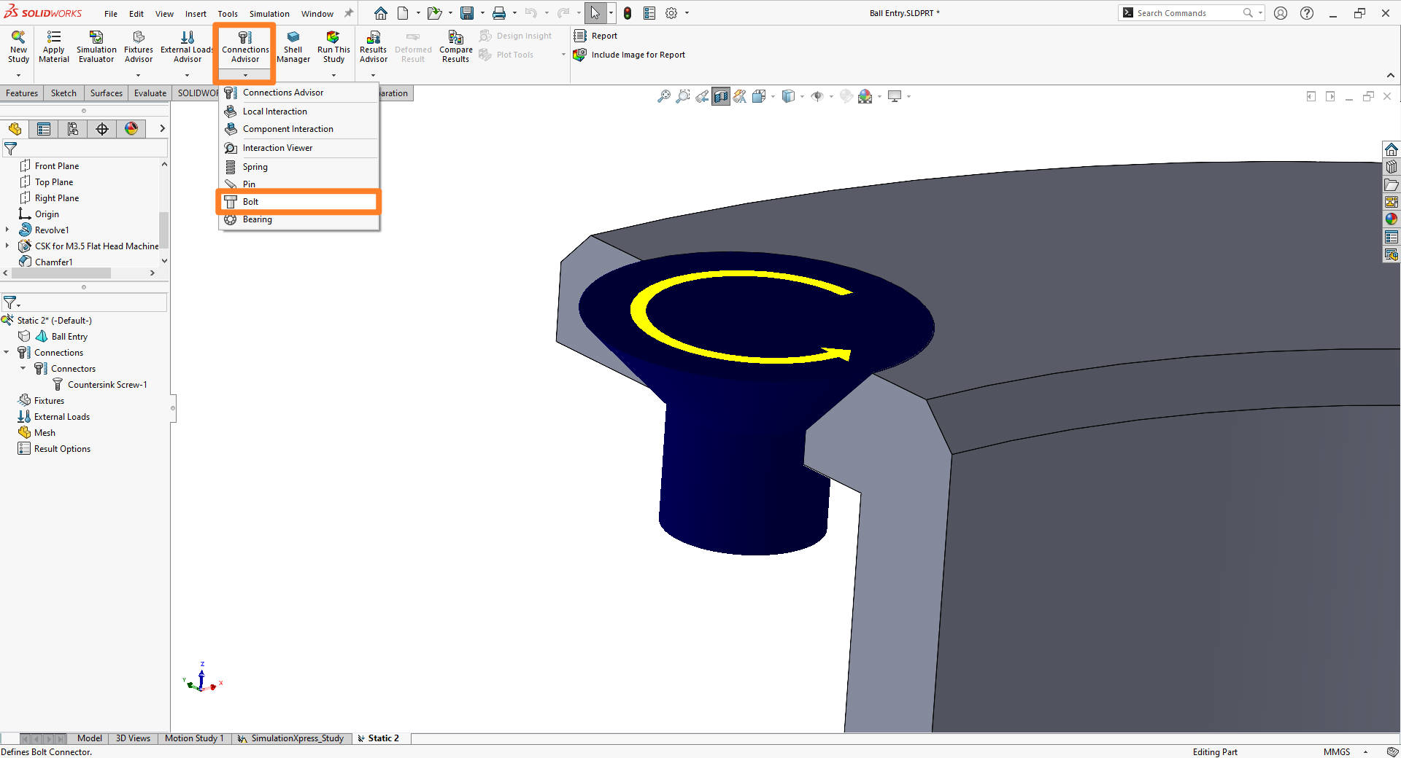Open the Apply Material tool
This screenshot has height=758, width=1401.
coord(53,47)
